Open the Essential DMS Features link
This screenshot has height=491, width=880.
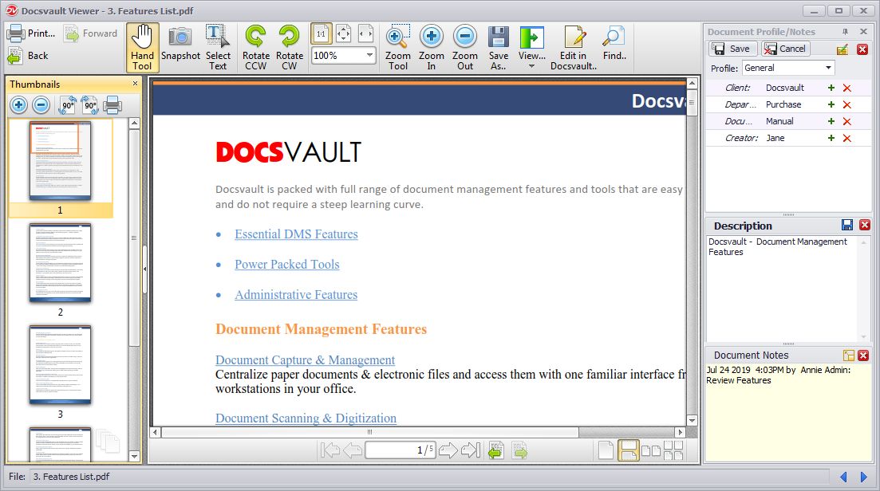[296, 234]
